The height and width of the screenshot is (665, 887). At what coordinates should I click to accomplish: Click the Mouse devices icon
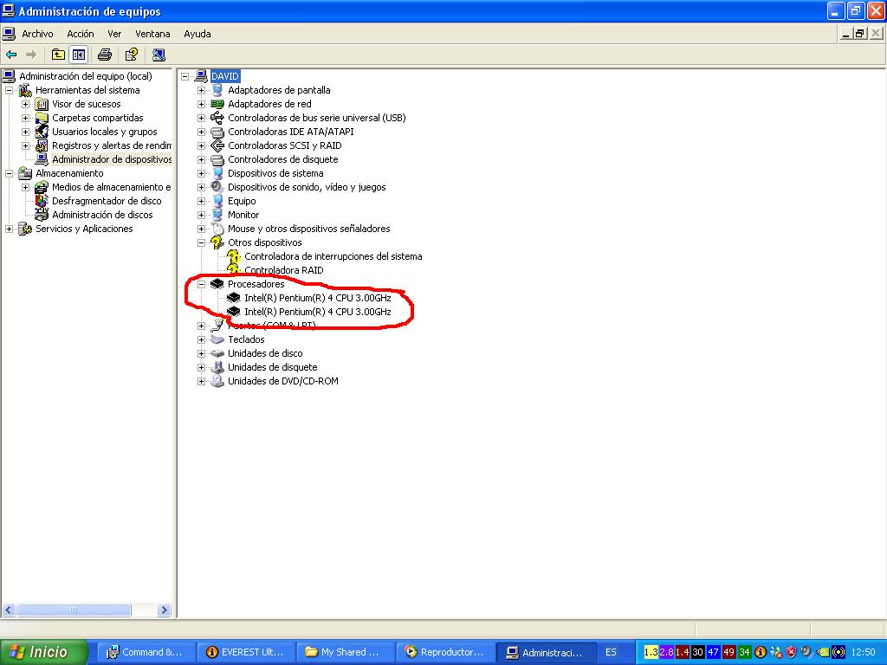[217, 229]
